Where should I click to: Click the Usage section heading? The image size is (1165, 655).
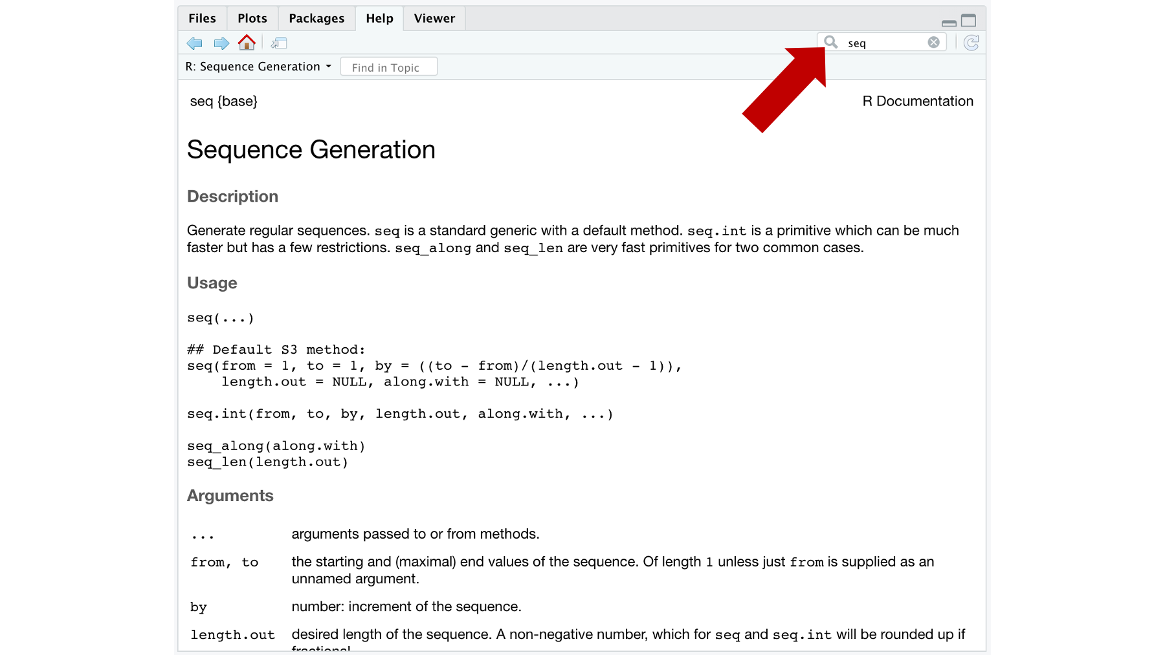[212, 283]
